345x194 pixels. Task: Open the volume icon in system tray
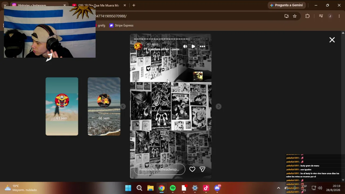click(x=320, y=188)
